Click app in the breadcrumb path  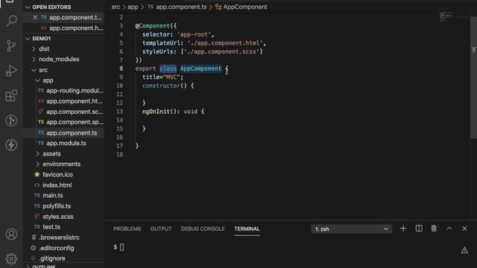(133, 7)
